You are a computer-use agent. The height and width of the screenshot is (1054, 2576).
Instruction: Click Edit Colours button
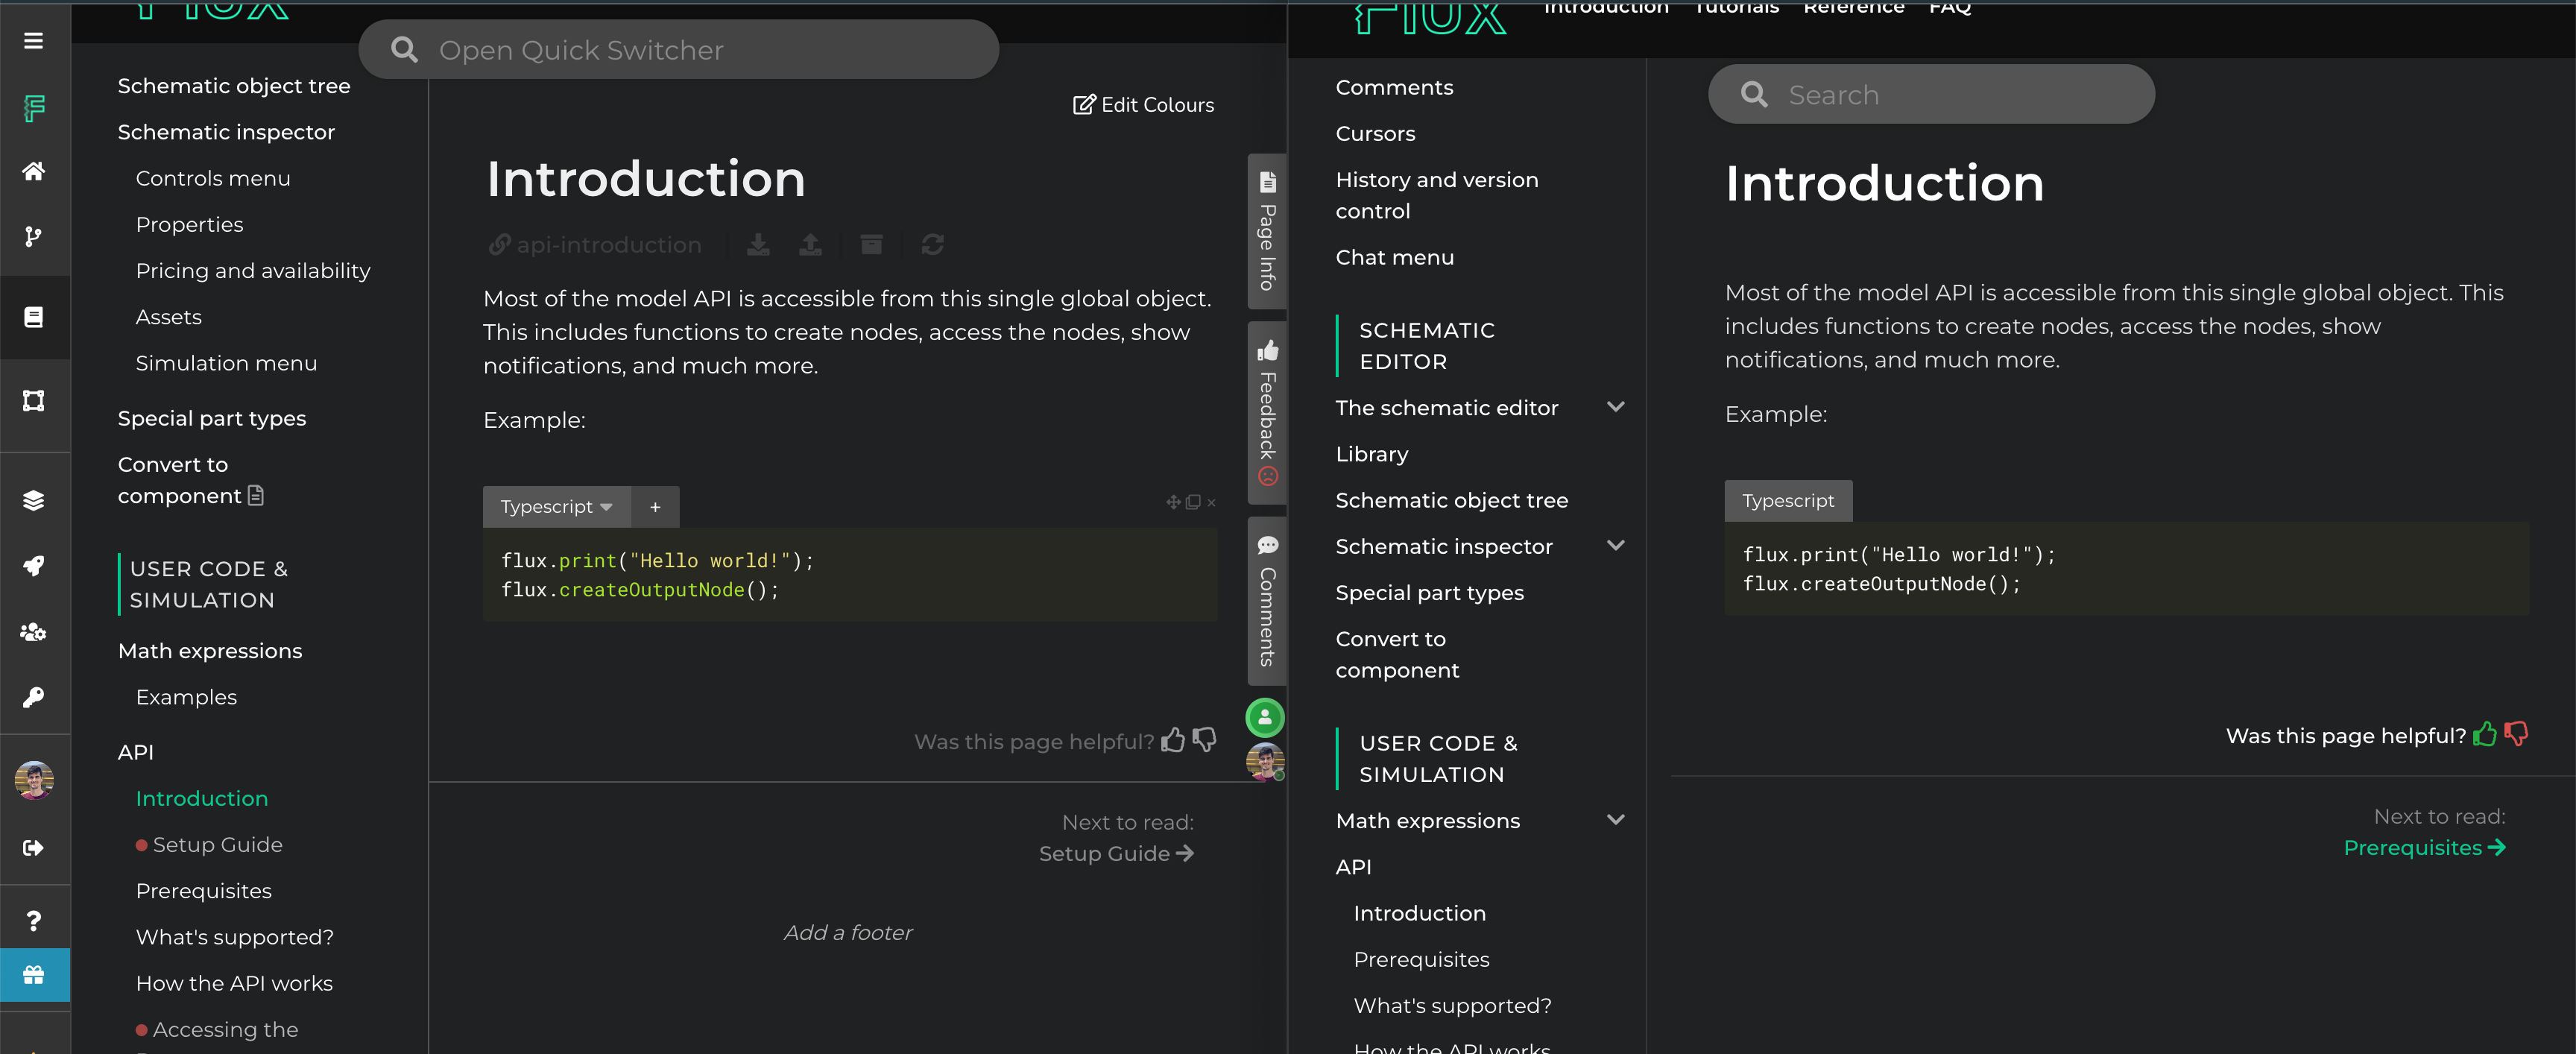(1144, 105)
